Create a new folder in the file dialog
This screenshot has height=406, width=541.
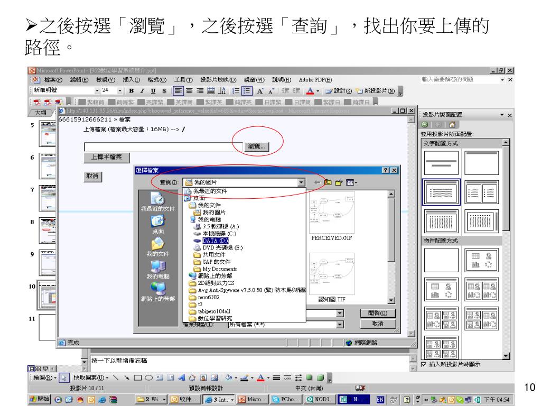(339, 182)
